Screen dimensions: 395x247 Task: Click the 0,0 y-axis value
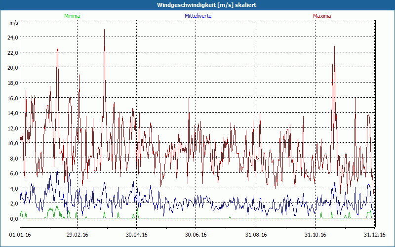(14, 219)
